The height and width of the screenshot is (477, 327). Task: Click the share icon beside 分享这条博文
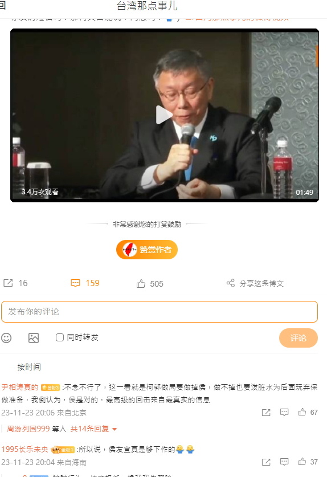coord(231,283)
